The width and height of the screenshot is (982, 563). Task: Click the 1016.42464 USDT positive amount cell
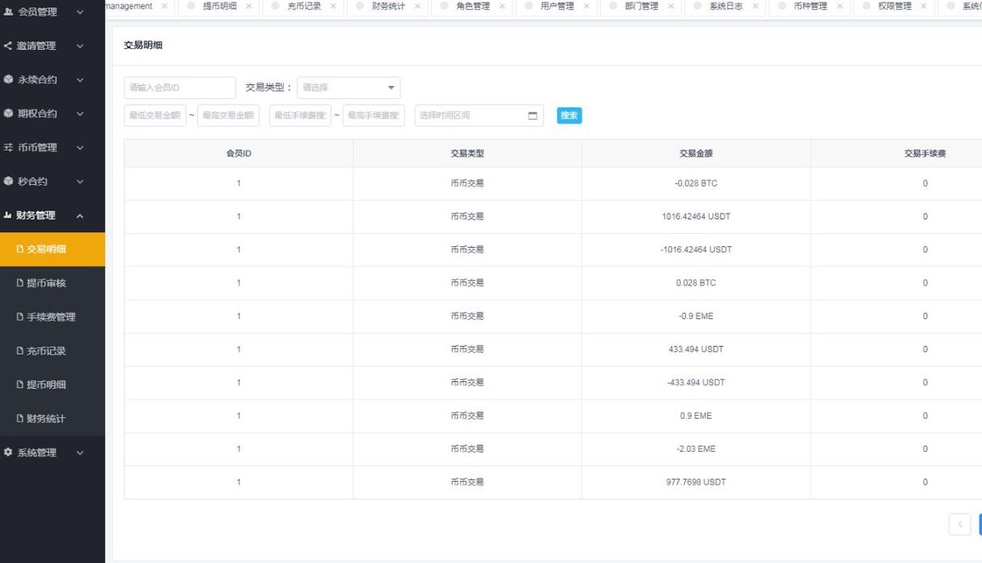pyautogui.click(x=696, y=217)
